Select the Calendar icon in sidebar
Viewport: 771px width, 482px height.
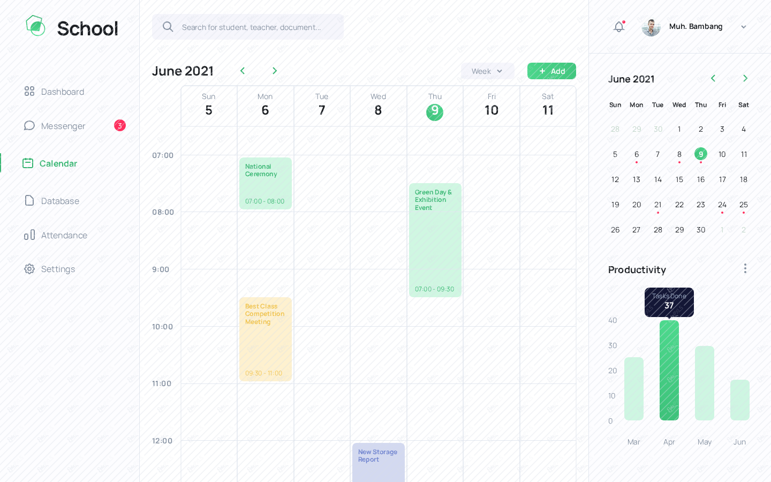[28, 163]
